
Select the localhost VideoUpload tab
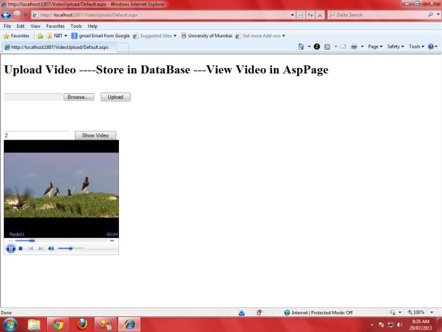click(59, 47)
